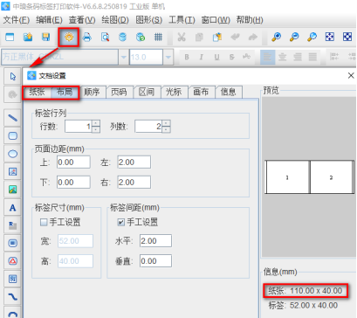357x318 pixels.
Task: Click the Copy icon in toolbar
Action: (199, 37)
